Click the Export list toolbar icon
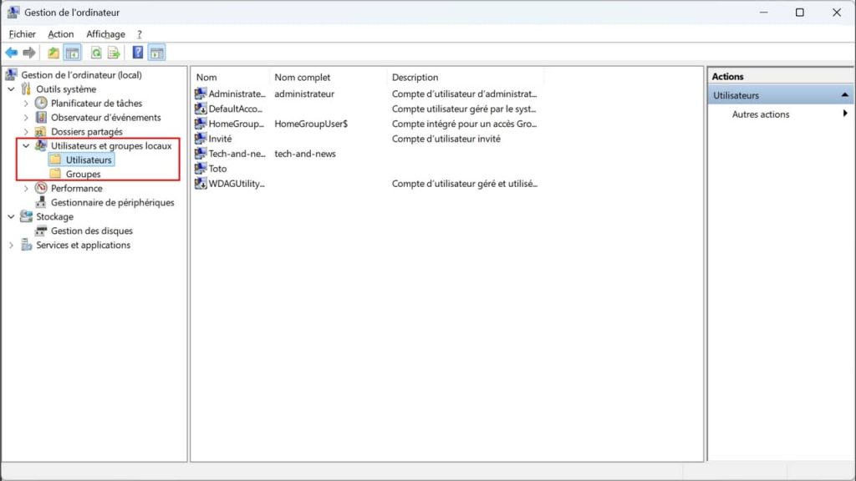The width and height of the screenshot is (856, 481). [x=114, y=52]
